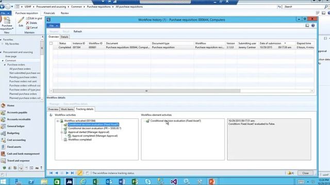Open the Work items tab
The image size is (330, 185).
67,109
